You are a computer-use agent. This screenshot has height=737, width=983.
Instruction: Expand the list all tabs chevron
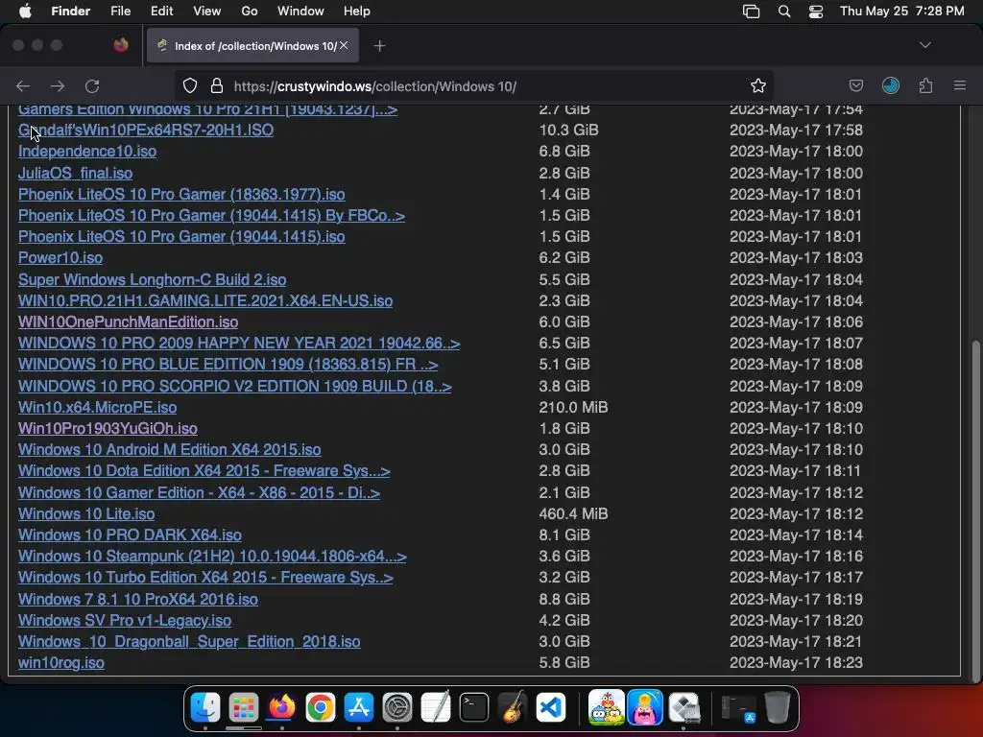pyautogui.click(x=924, y=45)
